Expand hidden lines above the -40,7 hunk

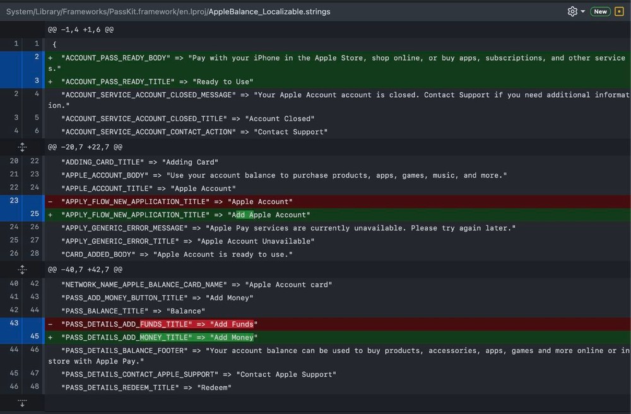[22, 269]
